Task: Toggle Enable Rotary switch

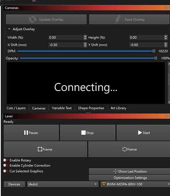Action: [x=5, y=160]
